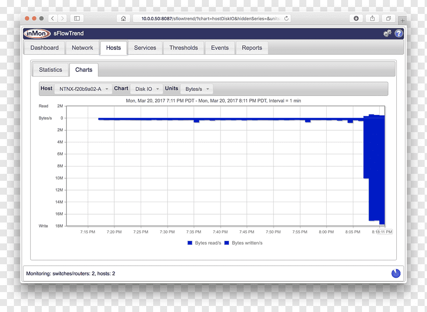Click the 8:18:11 PM time marker on the axis
427x312 pixels.
pyautogui.click(x=384, y=232)
